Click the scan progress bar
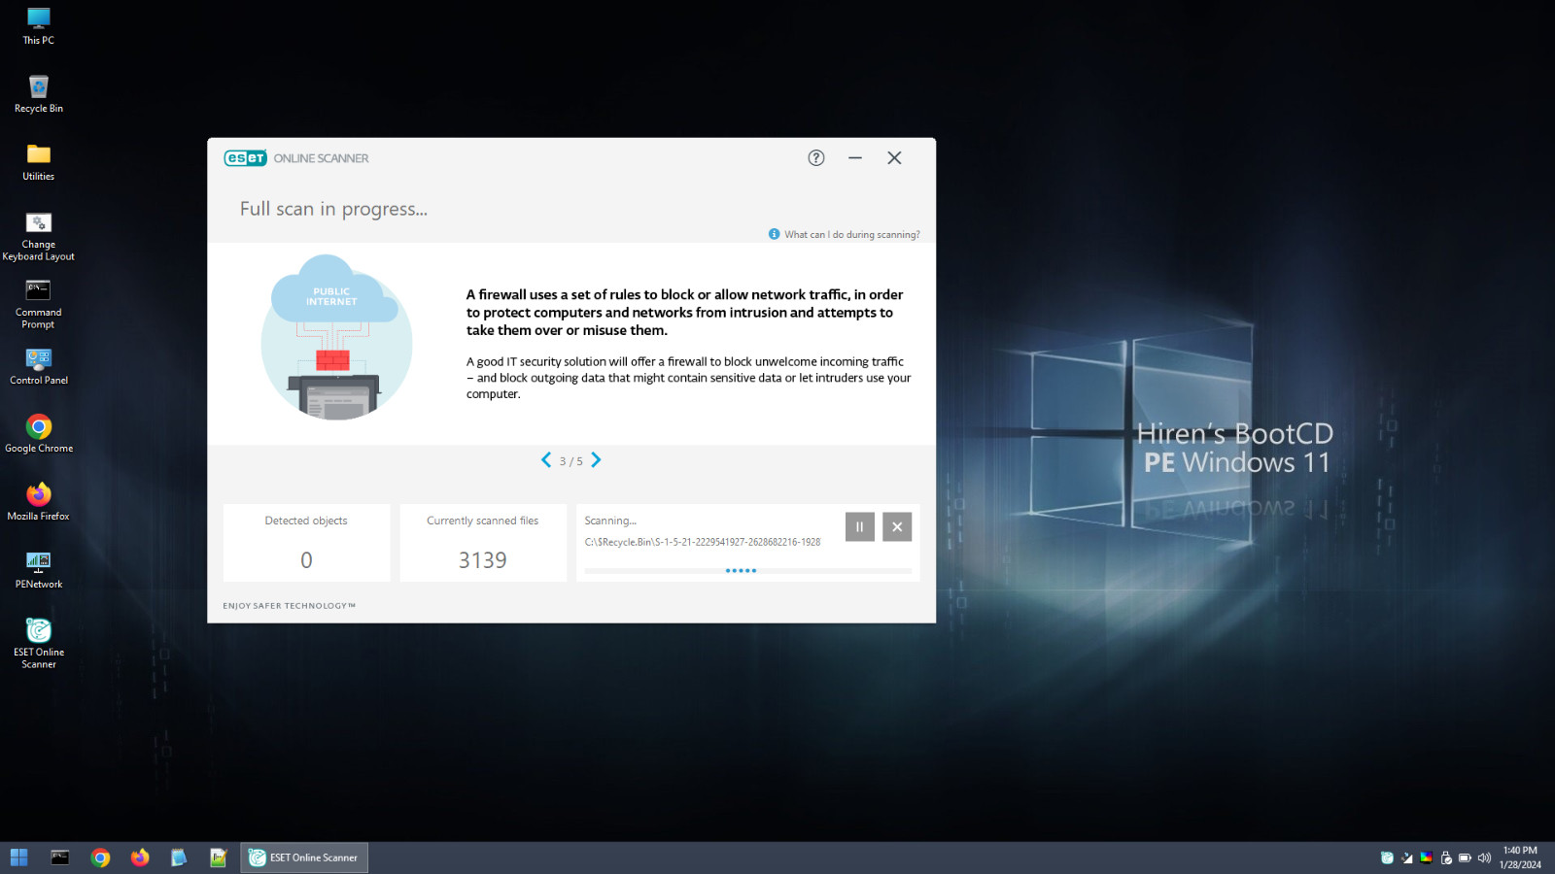The width and height of the screenshot is (1555, 874). point(748,570)
